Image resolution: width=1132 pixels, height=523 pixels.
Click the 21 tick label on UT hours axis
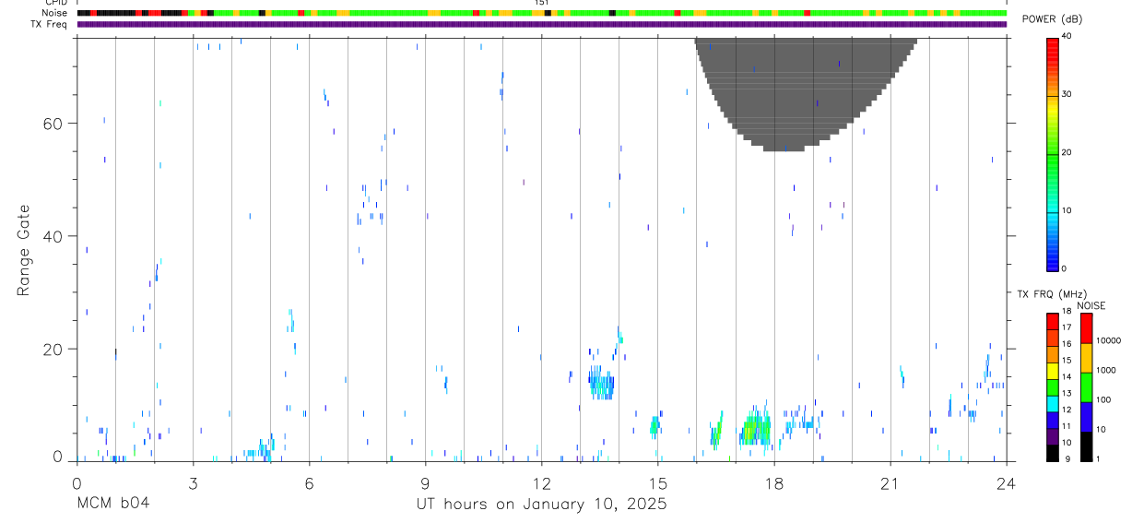pyautogui.click(x=890, y=482)
